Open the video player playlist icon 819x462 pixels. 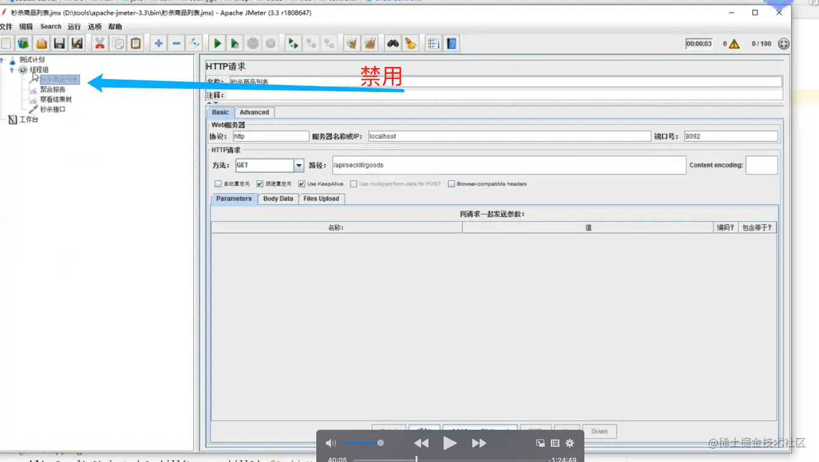pos(555,443)
